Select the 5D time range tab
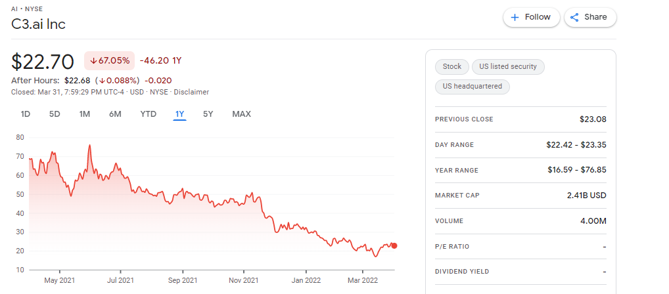669x294 pixels. [55, 114]
